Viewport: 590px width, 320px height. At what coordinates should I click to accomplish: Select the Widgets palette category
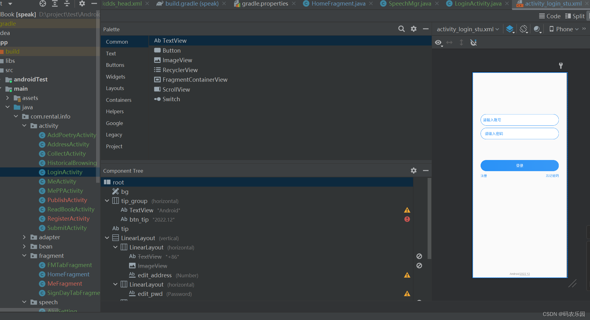[116, 77]
